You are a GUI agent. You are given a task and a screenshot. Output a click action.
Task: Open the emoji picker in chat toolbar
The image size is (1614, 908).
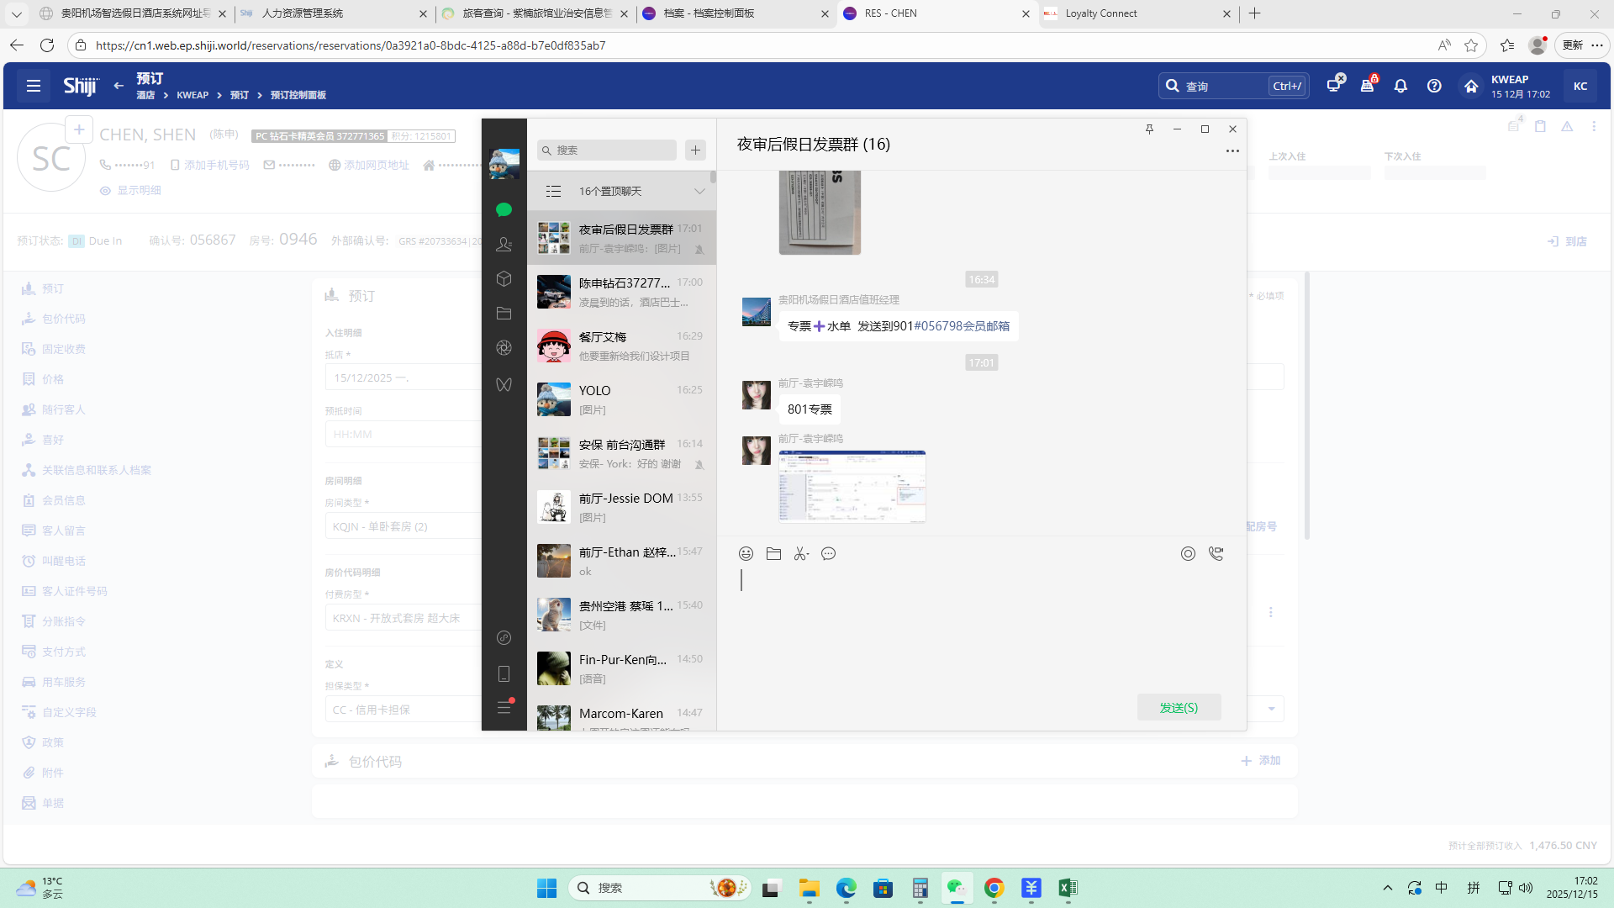point(746,553)
